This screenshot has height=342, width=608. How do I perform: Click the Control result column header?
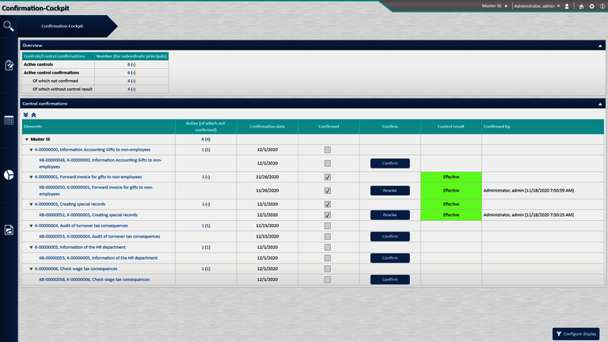(x=451, y=127)
